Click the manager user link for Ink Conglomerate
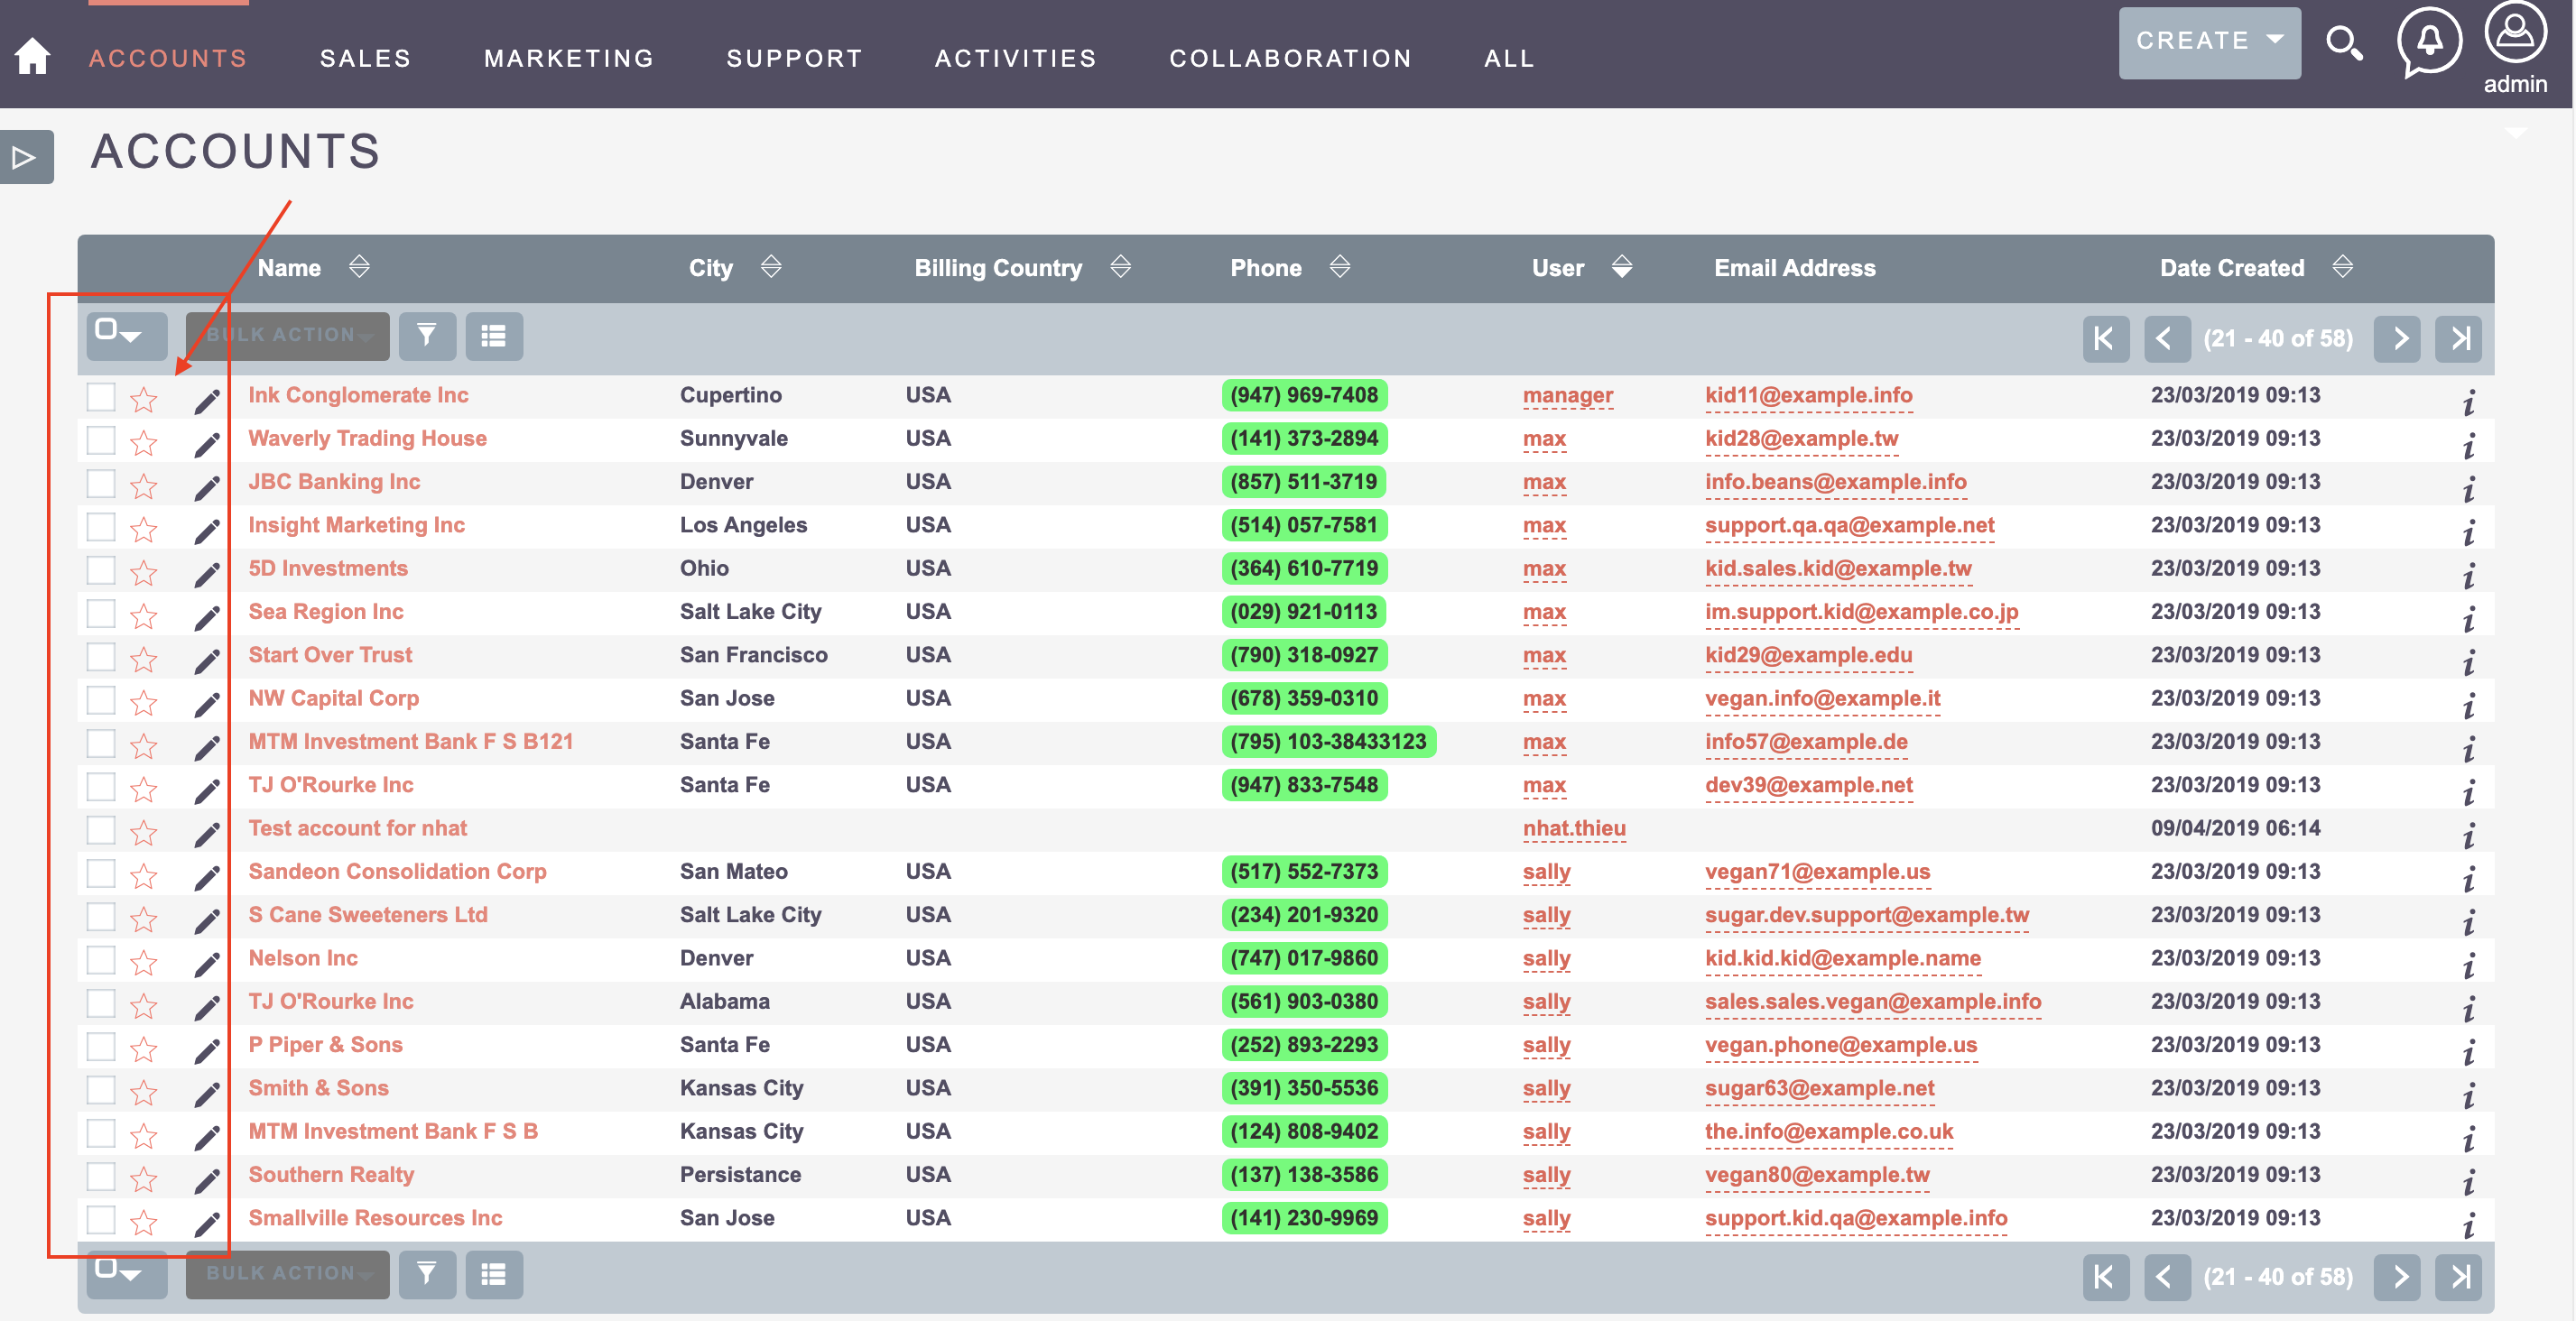 1565,394
